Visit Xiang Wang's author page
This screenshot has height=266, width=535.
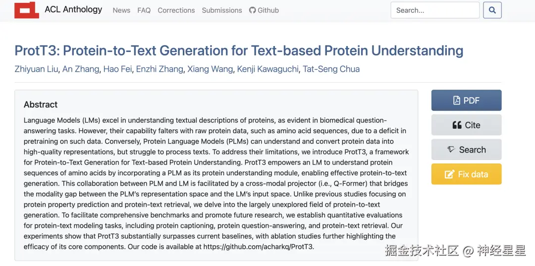[210, 69]
